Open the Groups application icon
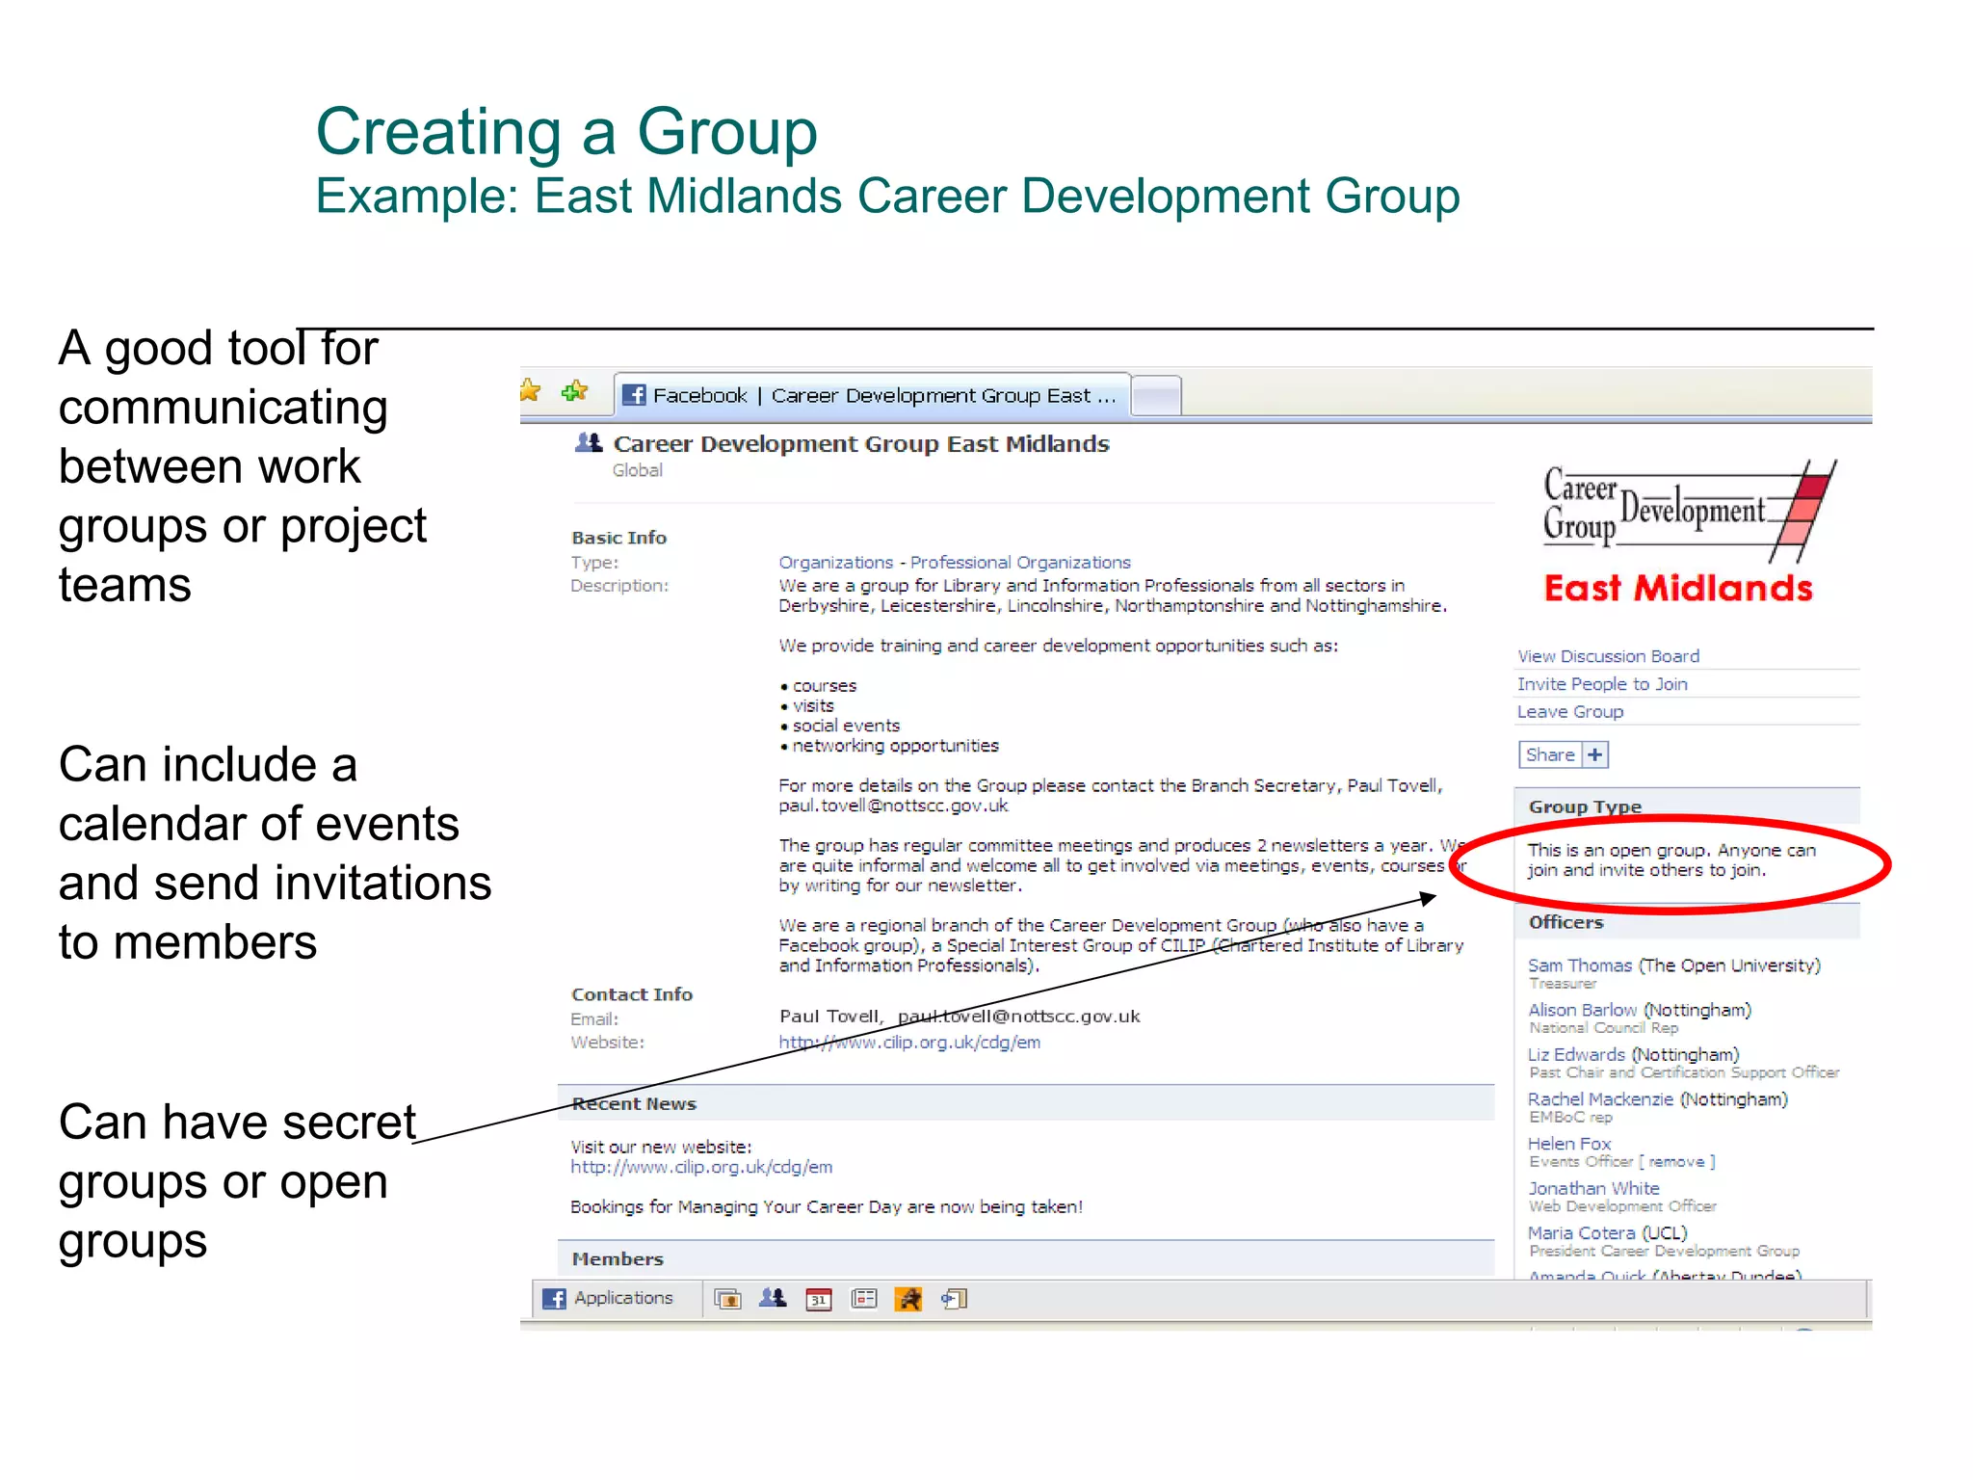Image resolution: width=1973 pixels, height=1480 pixels. point(773,1299)
